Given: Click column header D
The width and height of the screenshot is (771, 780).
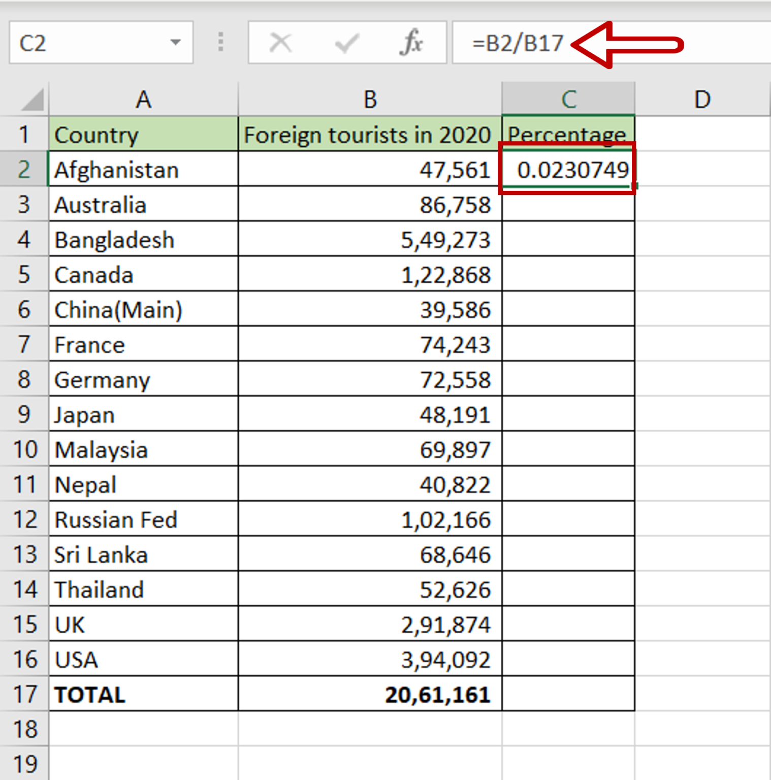Looking at the screenshot, I should pyautogui.click(x=702, y=99).
